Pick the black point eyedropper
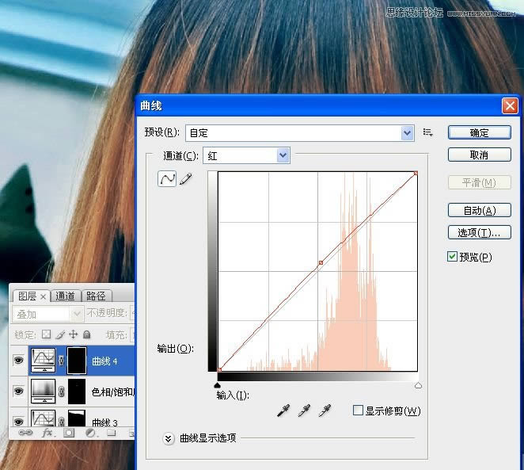The image size is (524, 470). pos(283,411)
